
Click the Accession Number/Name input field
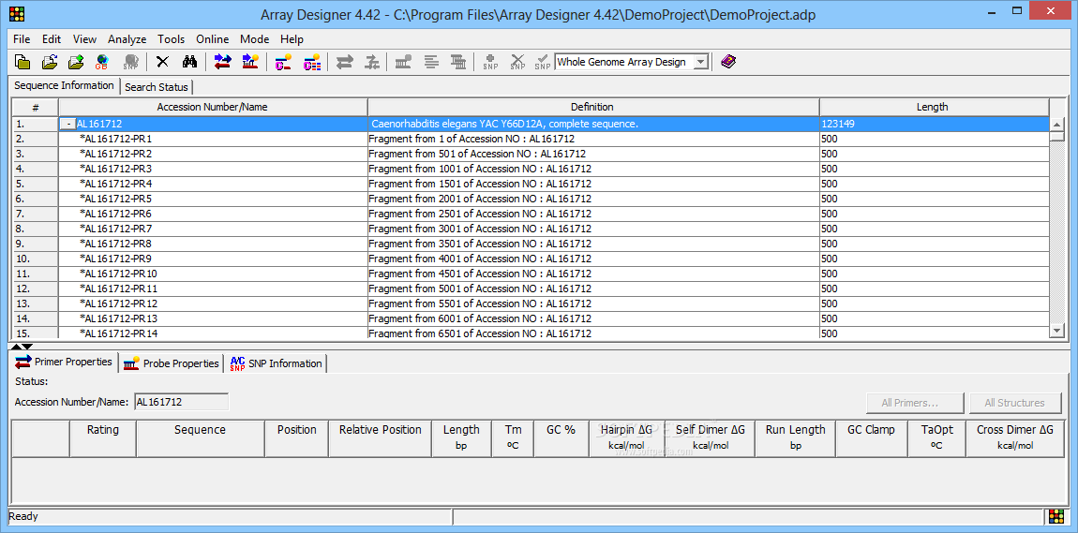(x=182, y=403)
